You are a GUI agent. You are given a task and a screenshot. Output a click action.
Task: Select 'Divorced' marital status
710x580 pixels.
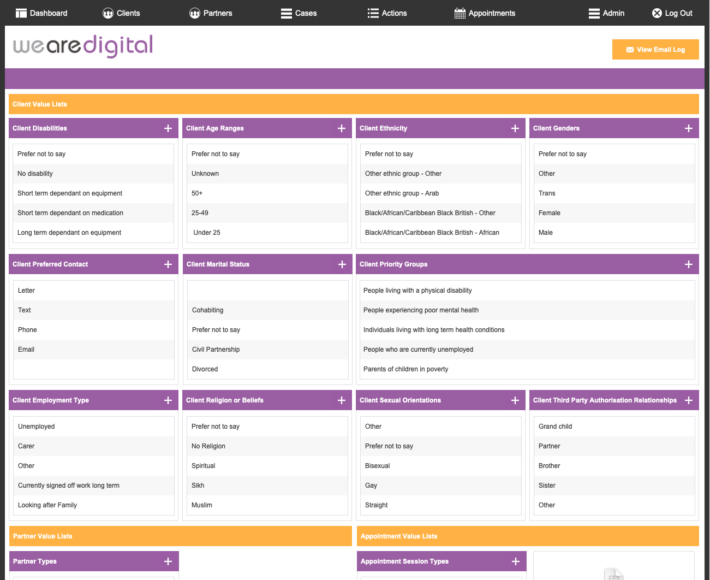(x=267, y=369)
